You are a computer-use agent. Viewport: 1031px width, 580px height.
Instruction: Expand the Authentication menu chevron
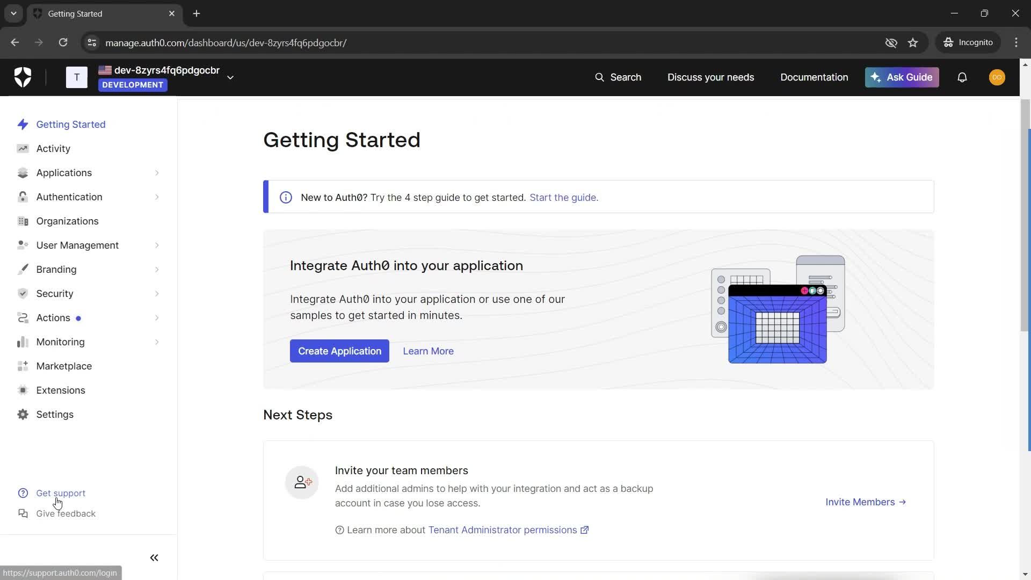pos(157,197)
